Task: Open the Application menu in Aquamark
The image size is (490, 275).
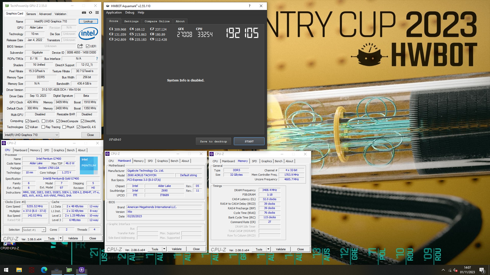Action: click(114, 12)
